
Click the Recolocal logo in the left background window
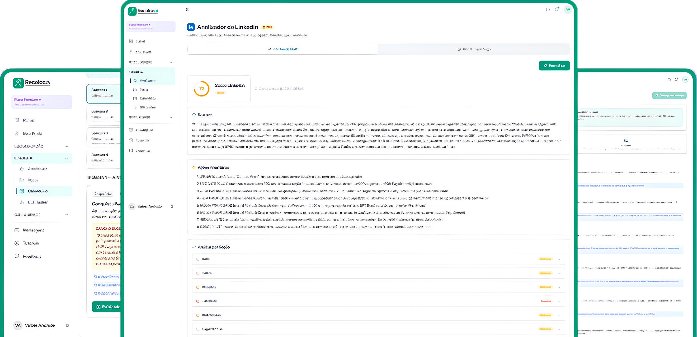32,83
